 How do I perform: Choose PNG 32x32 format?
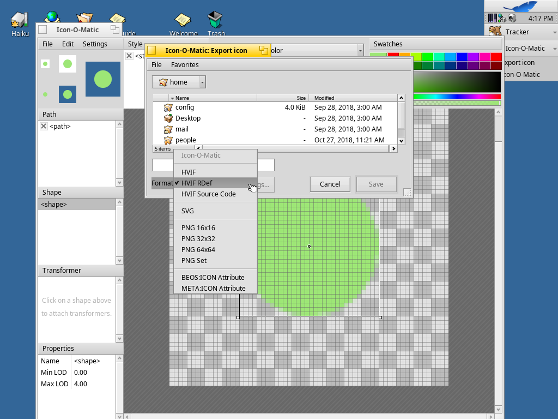tap(215, 239)
